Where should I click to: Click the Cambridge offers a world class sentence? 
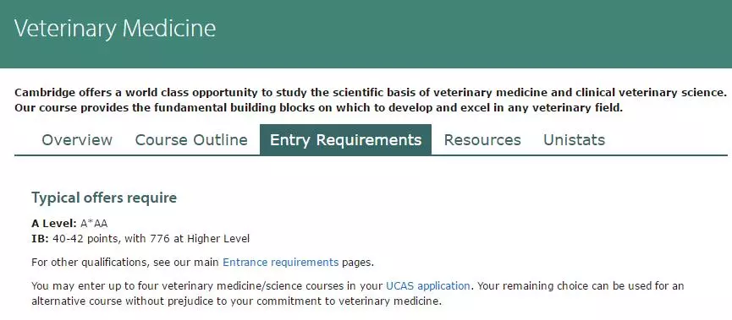[x=371, y=92]
